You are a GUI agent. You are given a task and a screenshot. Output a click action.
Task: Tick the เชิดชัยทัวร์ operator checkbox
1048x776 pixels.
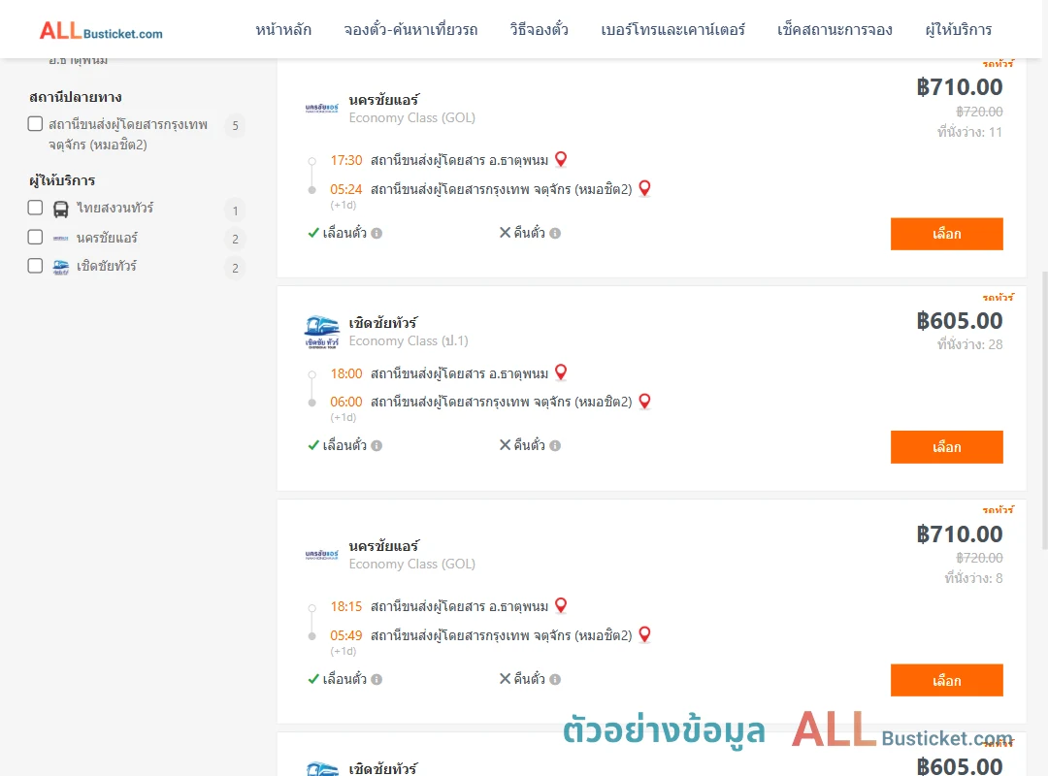coord(36,266)
